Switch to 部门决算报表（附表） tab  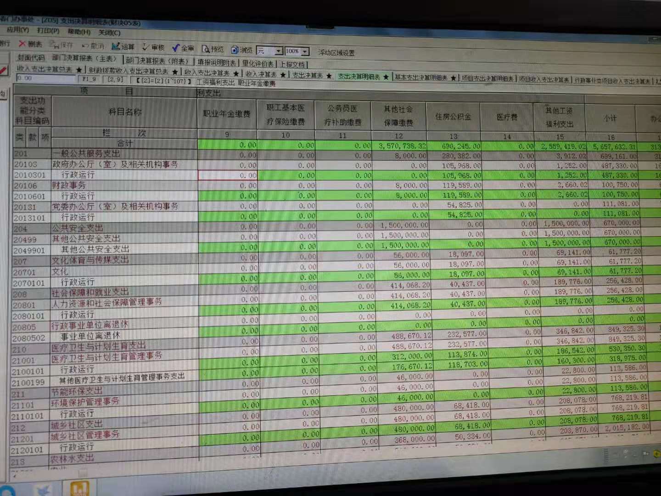(157, 61)
